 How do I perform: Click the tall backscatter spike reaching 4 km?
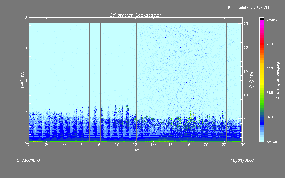coord(115,91)
